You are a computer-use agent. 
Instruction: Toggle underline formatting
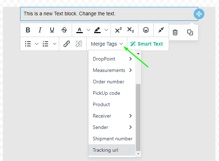click(x=52, y=30)
